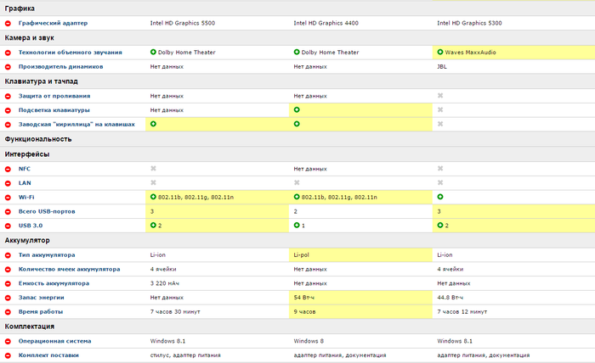
Task: Click the Всего USB-портов label
Action: pyautogui.click(x=50, y=211)
